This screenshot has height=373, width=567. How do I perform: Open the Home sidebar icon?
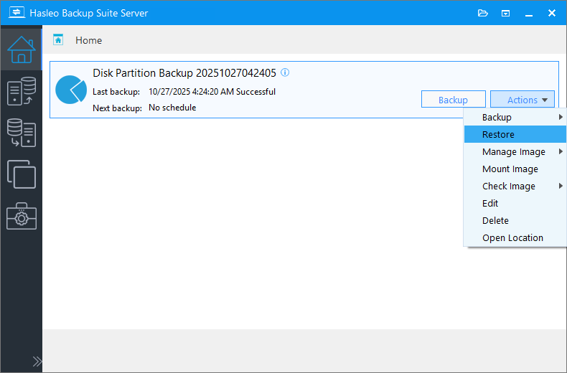pos(22,49)
